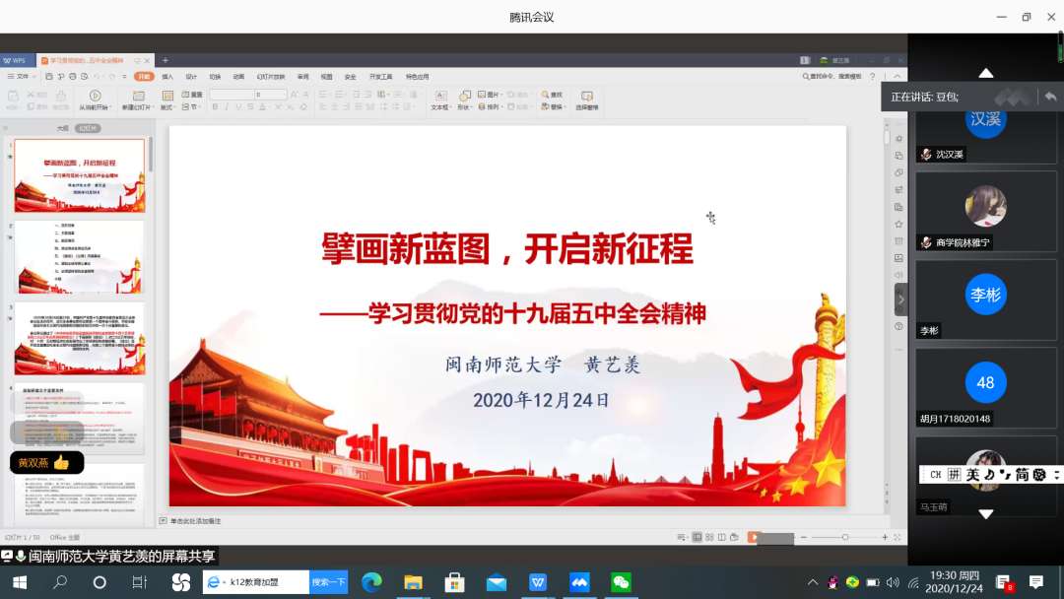Screen dimensions: 1064x599
Task: Collapse the participant panel with the side chevron
Action: tap(900, 299)
